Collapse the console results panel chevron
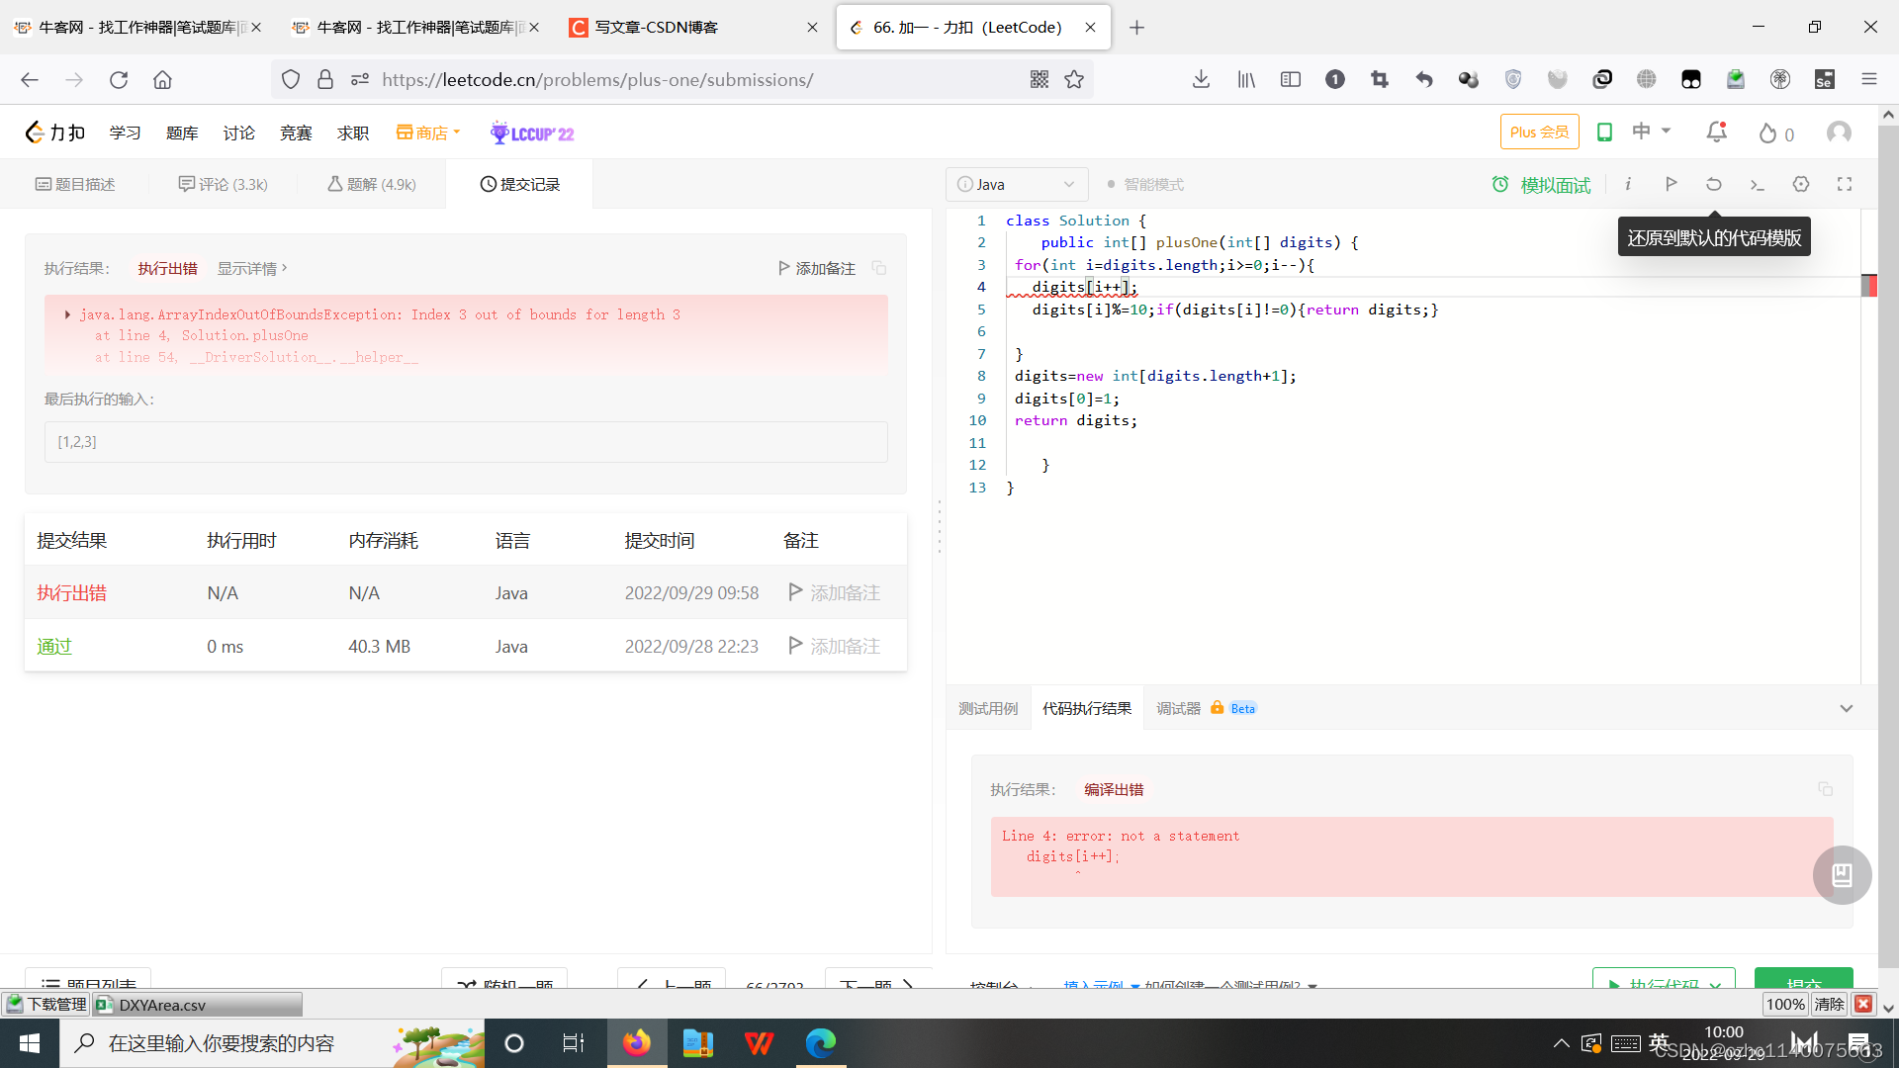 (x=1846, y=709)
